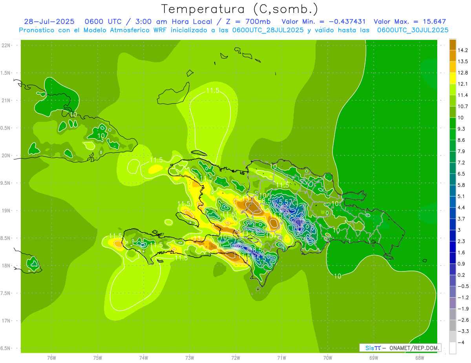Click the -4 value on the color legend
The height and width of the screenshot is (363, 471).
tap(460, 342)
